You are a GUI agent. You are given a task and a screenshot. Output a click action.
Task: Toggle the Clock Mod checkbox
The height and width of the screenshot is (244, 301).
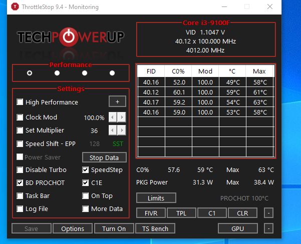pos(20,117)
